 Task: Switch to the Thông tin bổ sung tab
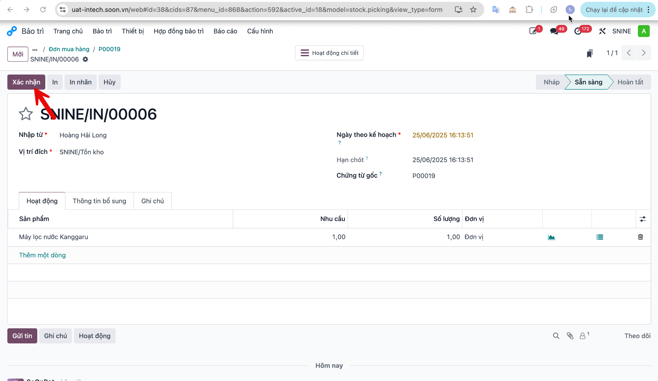99,201
